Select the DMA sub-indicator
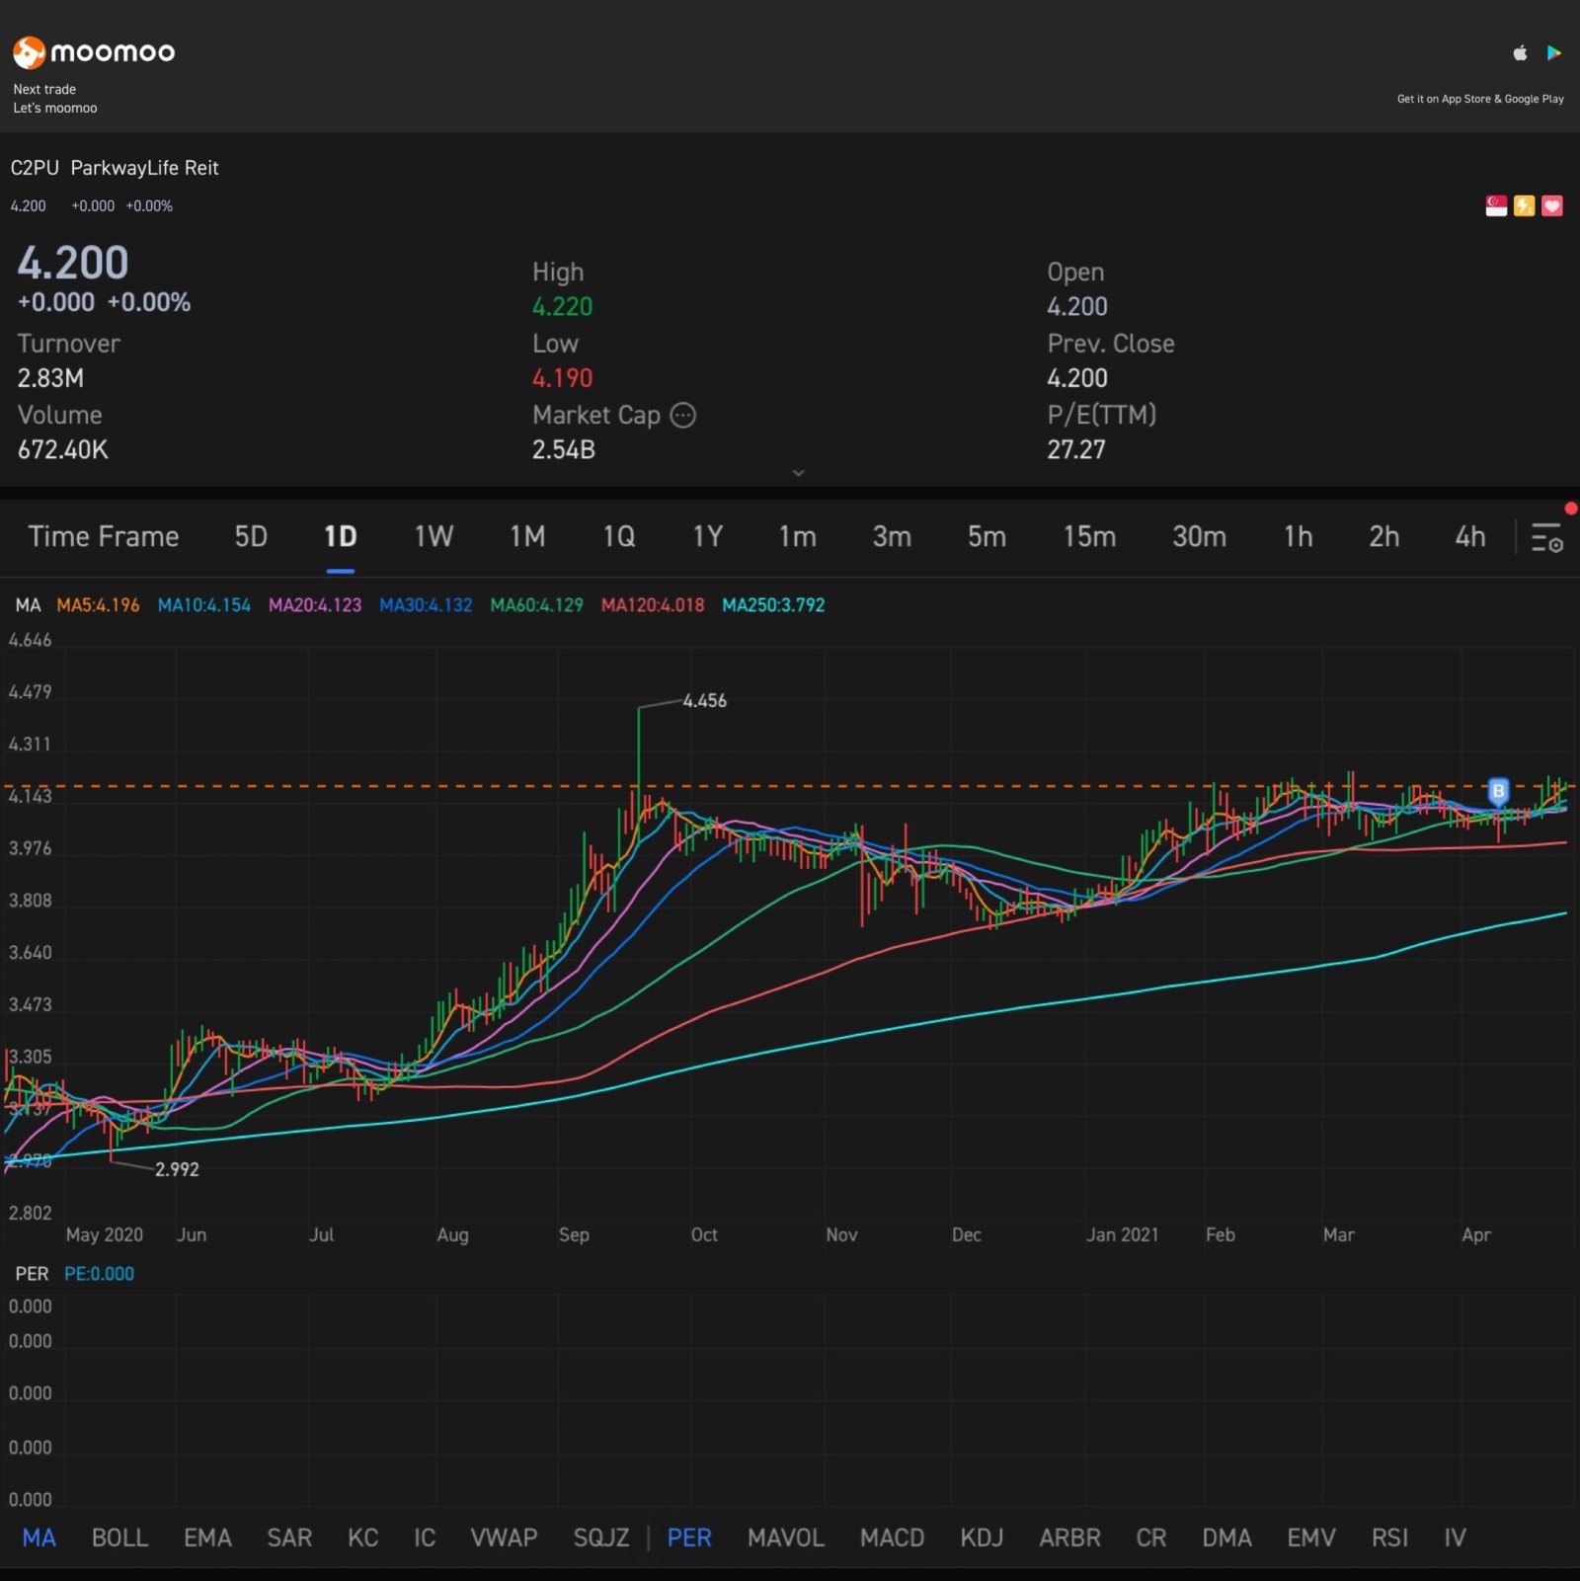The image size is (1580, 1581). coord(1226,1538)
